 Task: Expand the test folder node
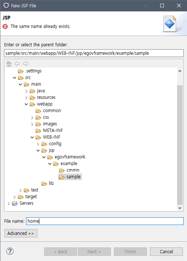(x=21, y=190)
